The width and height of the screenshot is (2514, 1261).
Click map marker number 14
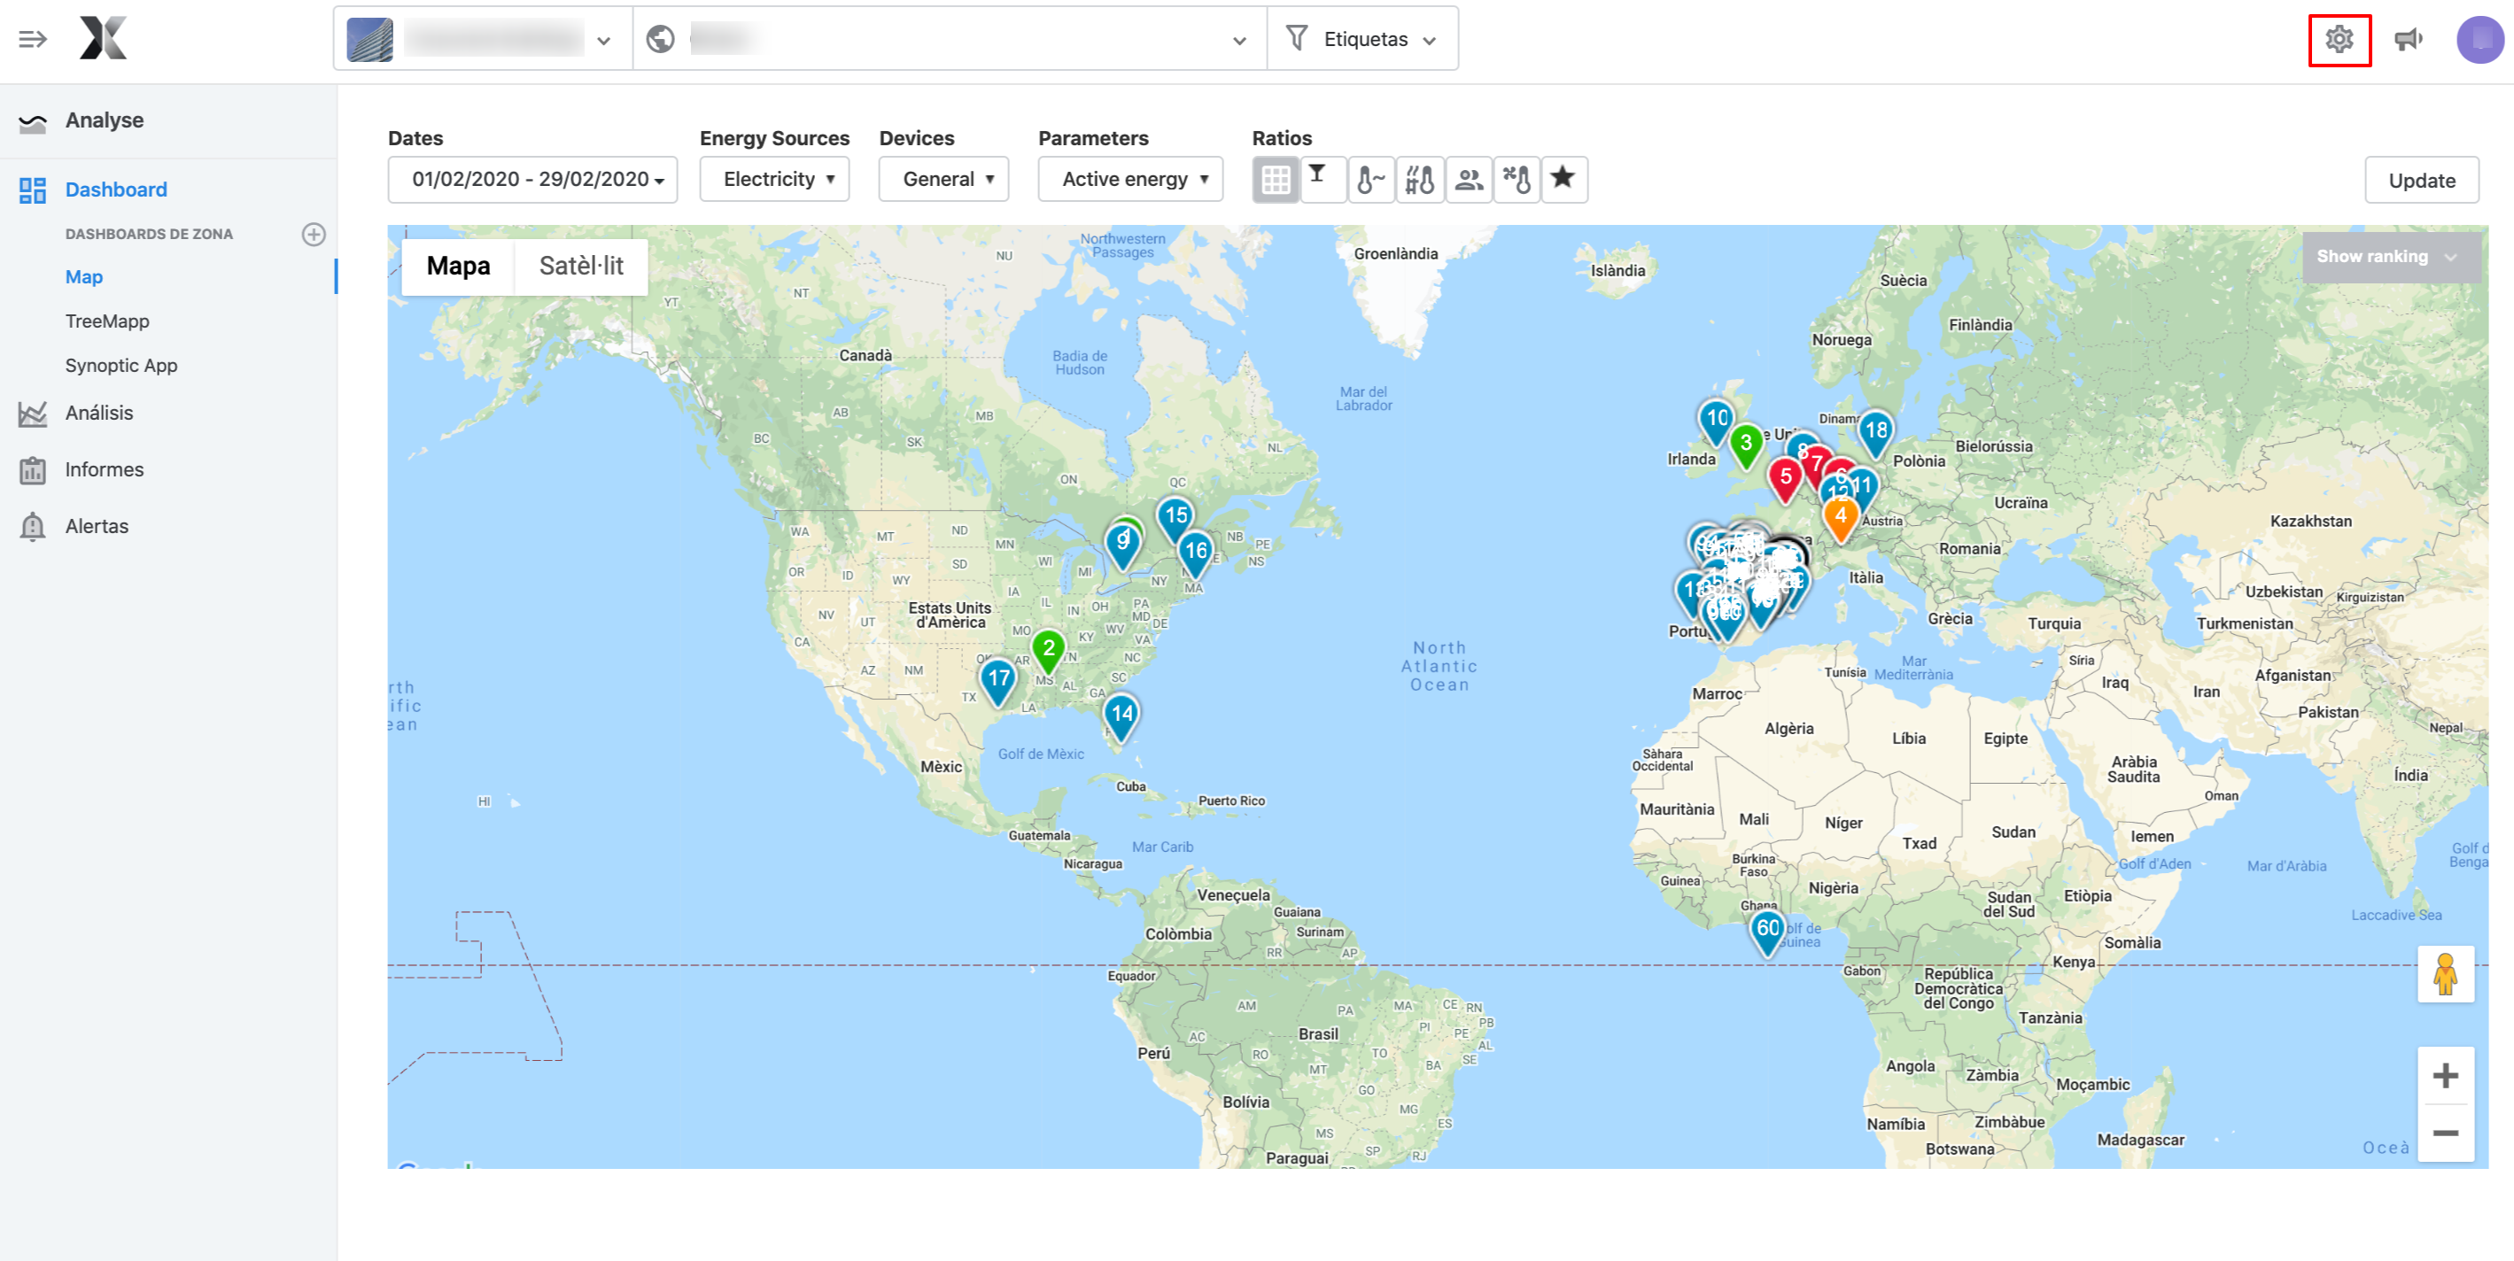(1122, 716)
